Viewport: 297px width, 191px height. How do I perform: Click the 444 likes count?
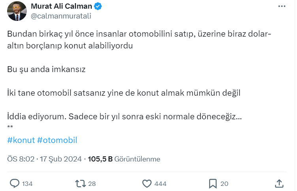(x=161, y=184)
